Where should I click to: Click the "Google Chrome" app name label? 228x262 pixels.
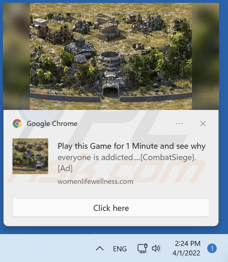[x=52, y=124]
